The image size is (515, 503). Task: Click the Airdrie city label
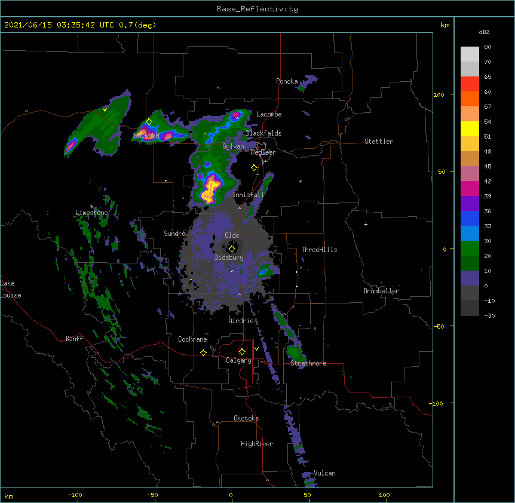click(x=241, y=321)
